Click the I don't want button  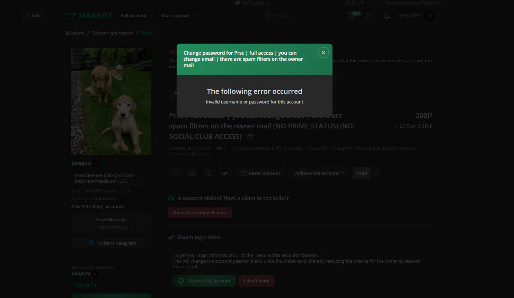[257, 281]
